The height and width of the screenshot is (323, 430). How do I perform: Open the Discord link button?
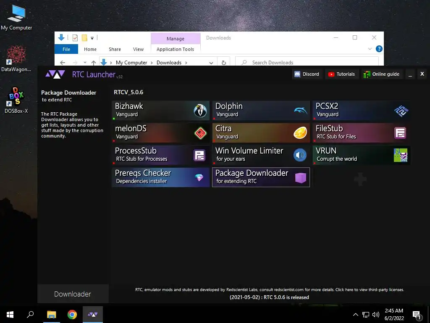point(307,74)
